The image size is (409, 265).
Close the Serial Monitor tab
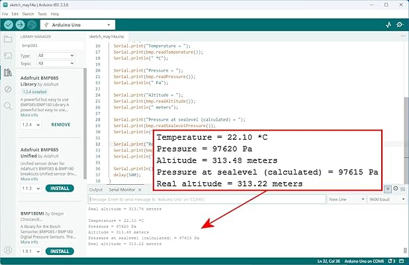(x=140, y=190)
